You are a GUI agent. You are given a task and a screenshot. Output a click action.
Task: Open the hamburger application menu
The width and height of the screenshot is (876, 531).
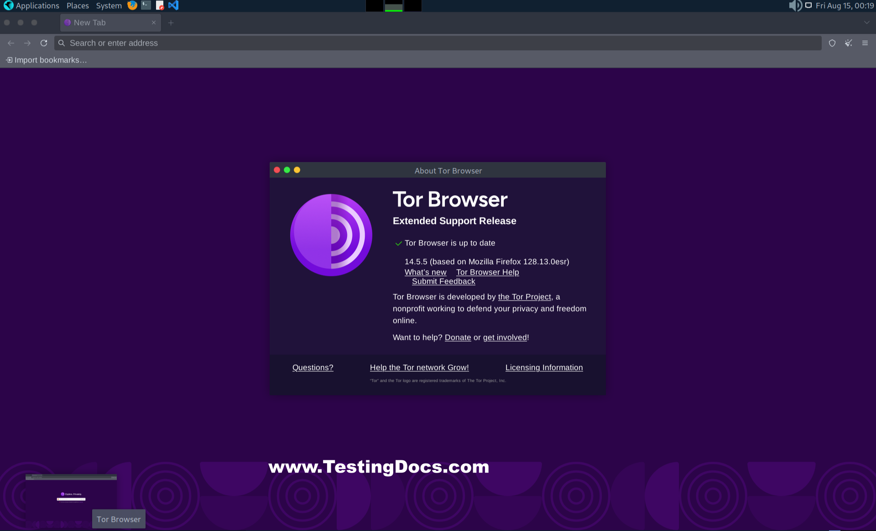click(x=865, y=43)
